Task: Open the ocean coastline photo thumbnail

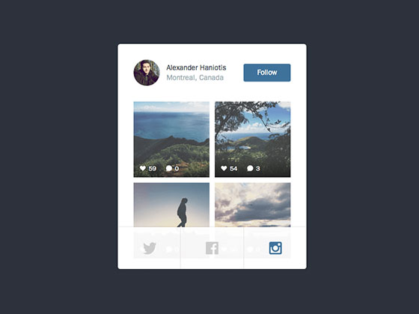Action: 171,139
